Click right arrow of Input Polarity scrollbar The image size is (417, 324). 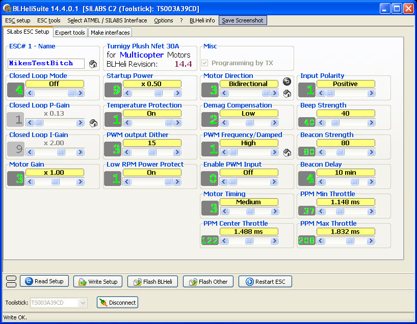pos(371,93)
